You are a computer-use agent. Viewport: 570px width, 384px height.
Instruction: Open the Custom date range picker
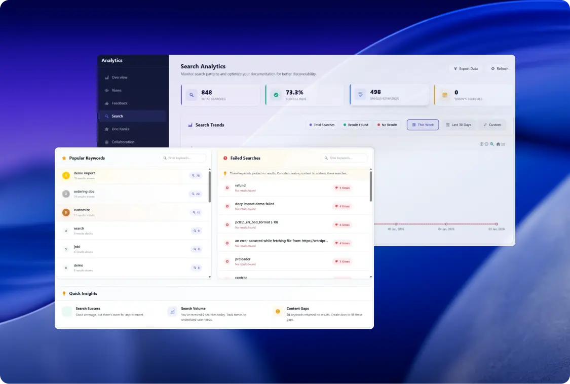pos(492,125)
